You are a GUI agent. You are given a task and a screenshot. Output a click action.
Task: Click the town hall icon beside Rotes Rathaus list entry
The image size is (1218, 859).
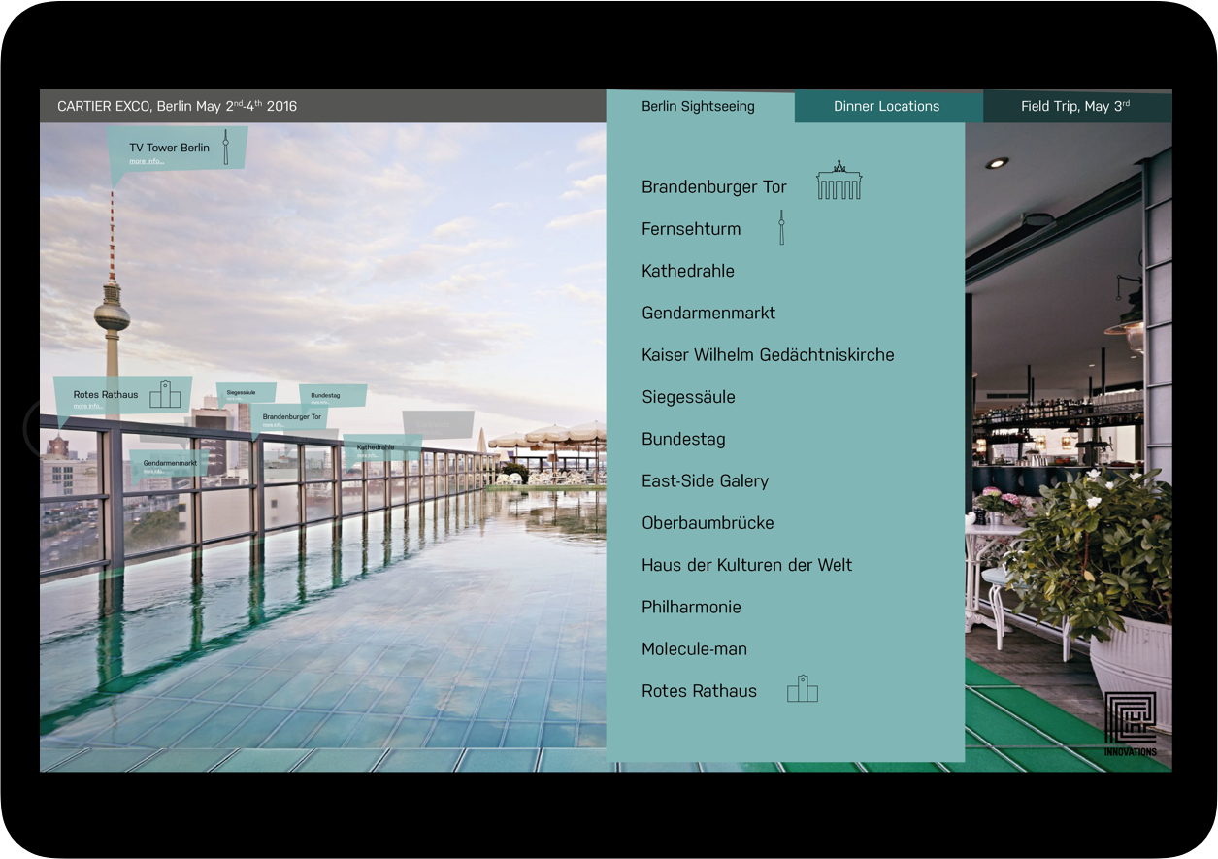click(803, 689)
